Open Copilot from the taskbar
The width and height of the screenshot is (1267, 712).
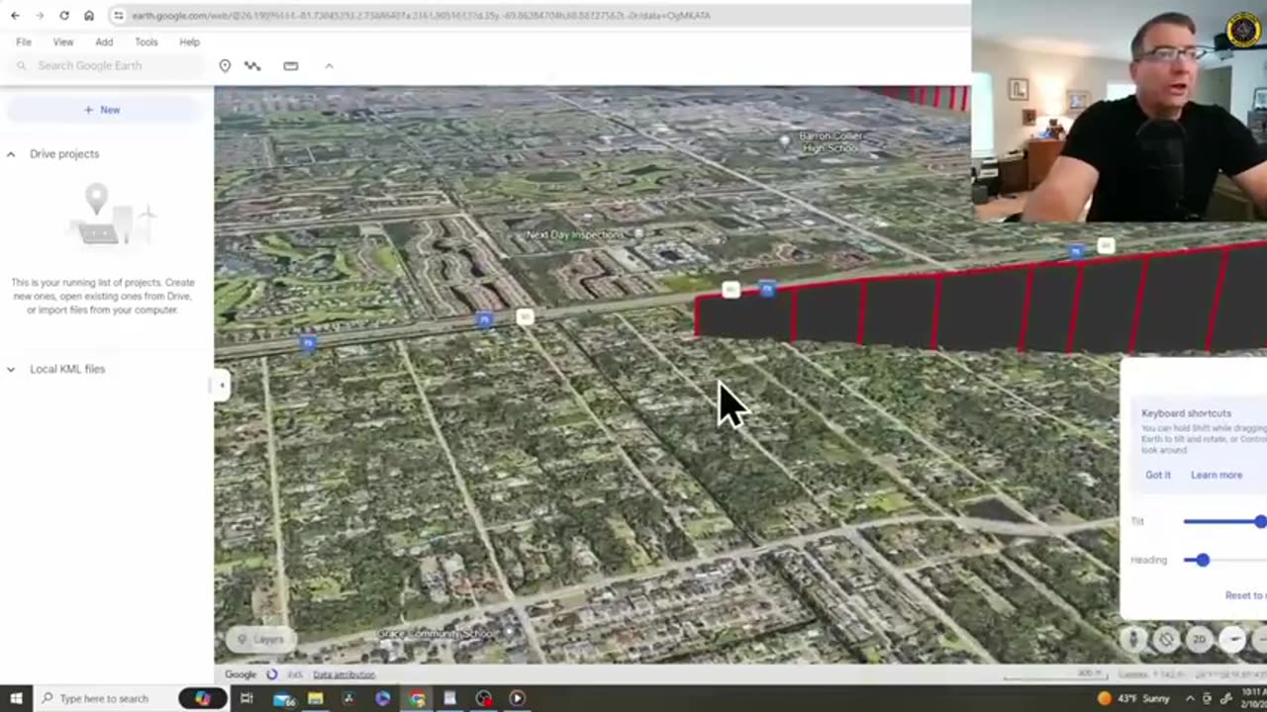(203, 698)
